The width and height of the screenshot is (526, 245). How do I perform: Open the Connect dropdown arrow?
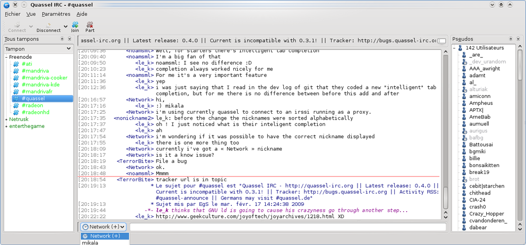tap(30, 26)
